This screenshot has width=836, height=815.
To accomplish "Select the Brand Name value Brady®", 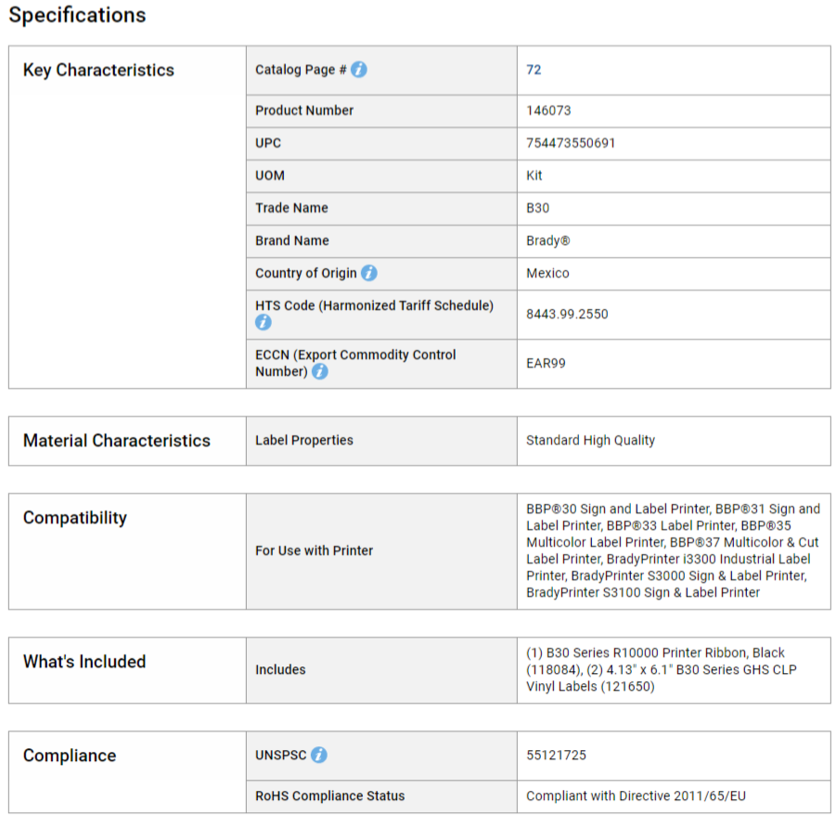I will coord(548,240).
